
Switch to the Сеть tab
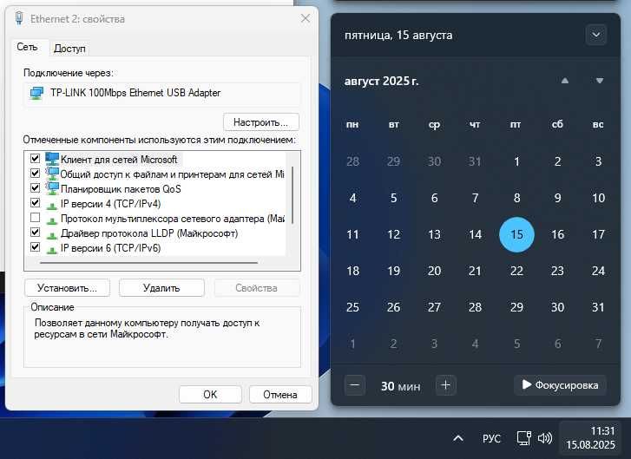pyautogui.click(x=27, y=47)
